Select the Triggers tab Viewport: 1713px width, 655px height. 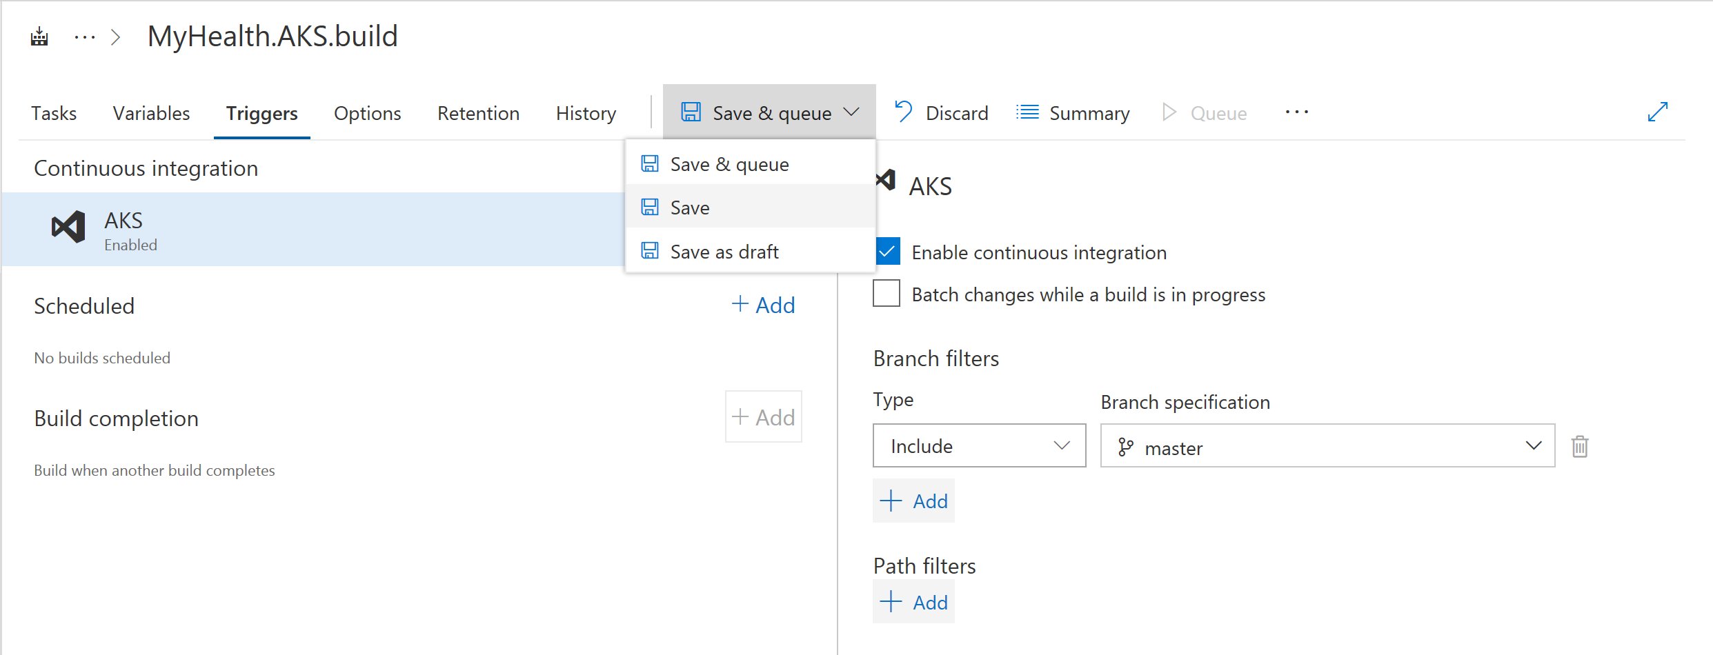[x=262, y=113]
